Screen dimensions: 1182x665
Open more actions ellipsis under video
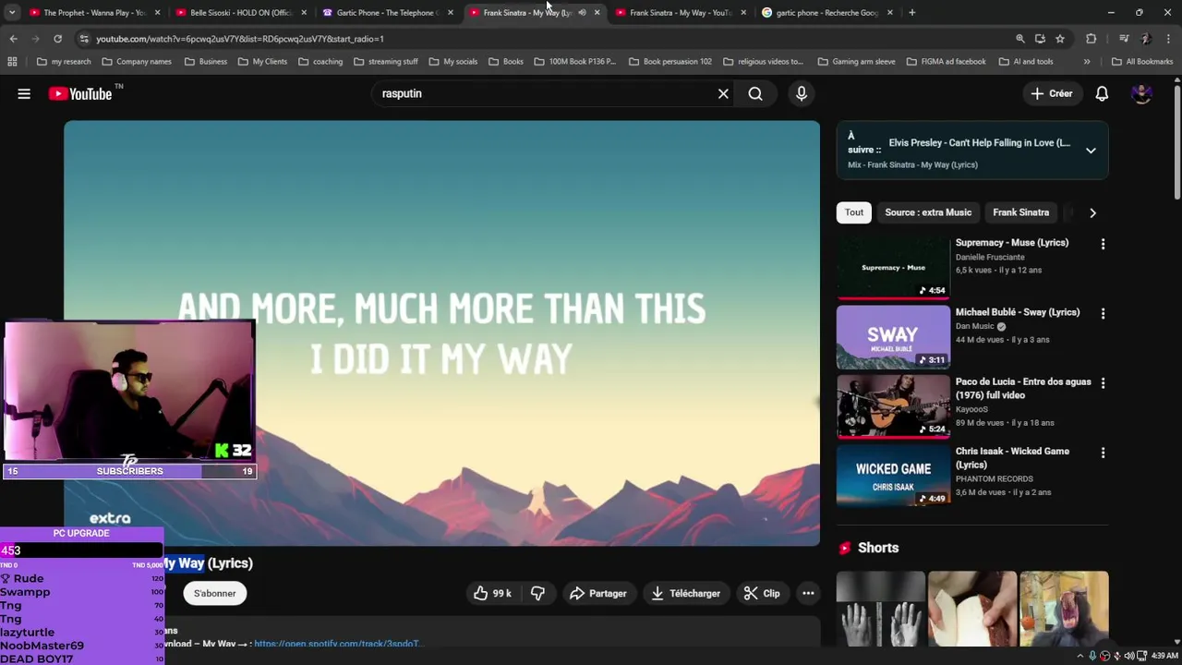[808, 593]
